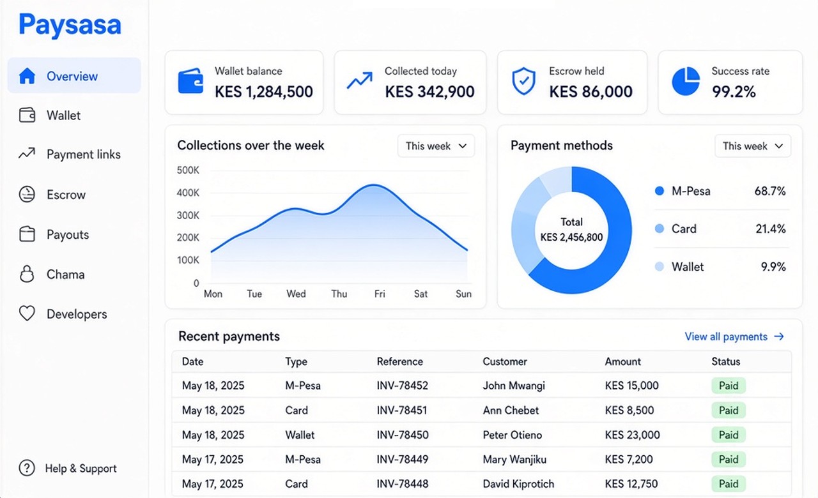Click the Paid badge for Ann Chebet

pos(729,411)
